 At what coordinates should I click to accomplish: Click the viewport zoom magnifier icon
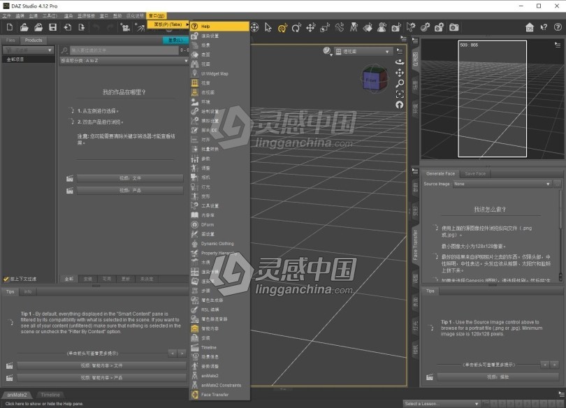click(400, 84)
